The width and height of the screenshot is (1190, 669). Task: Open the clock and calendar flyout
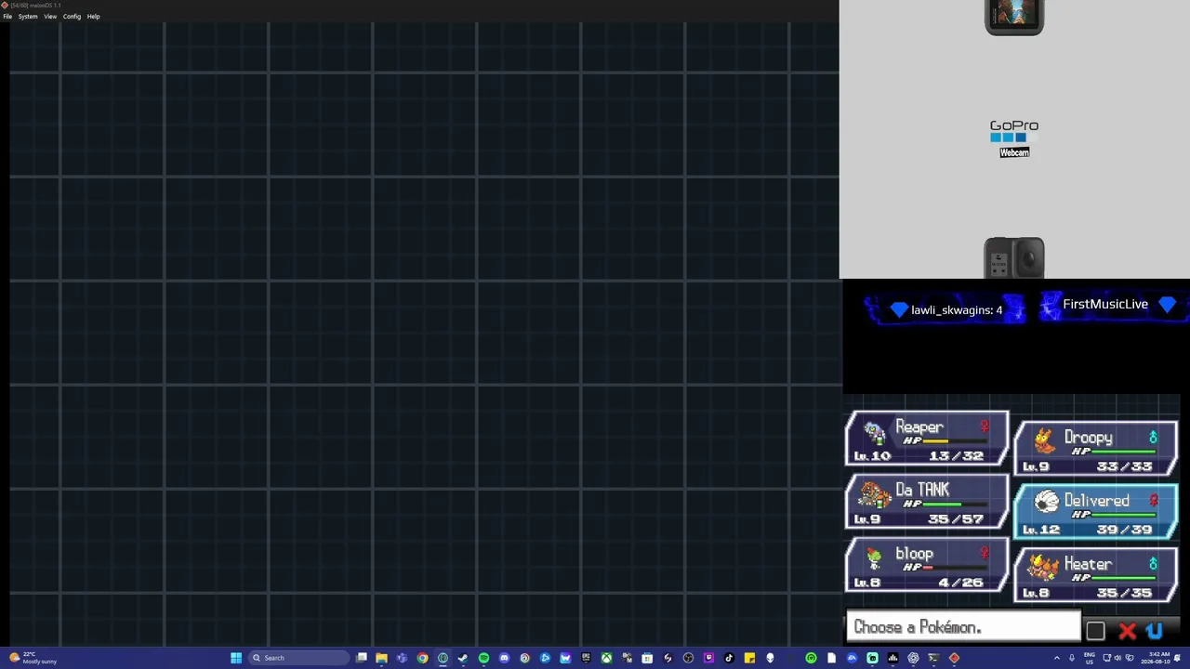point(1157,658)
